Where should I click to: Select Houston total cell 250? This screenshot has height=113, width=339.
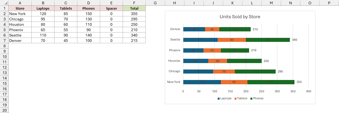tap(134, 24)
